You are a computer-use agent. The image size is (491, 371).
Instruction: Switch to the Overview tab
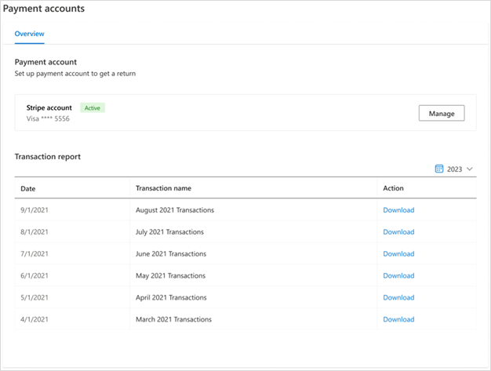pos(29,34)
